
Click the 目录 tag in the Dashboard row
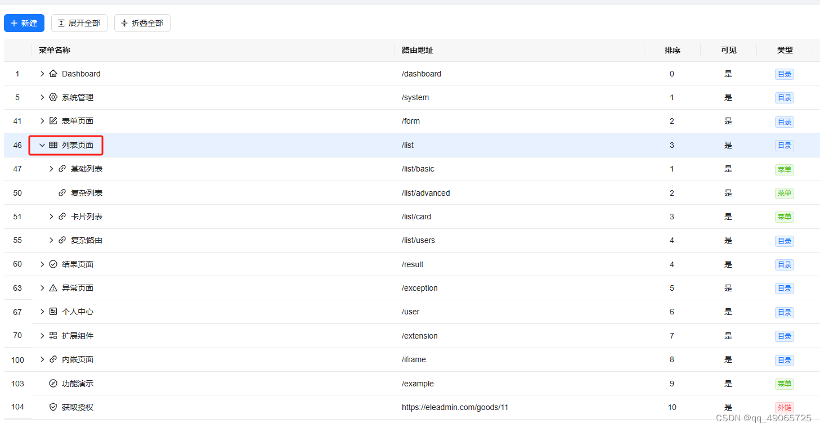785,74
